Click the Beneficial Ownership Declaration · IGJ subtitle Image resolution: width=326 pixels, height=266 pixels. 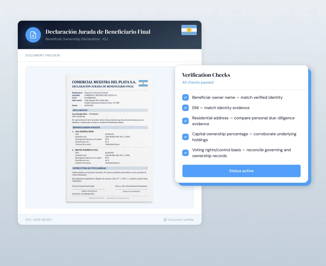[x=77, y=39]
